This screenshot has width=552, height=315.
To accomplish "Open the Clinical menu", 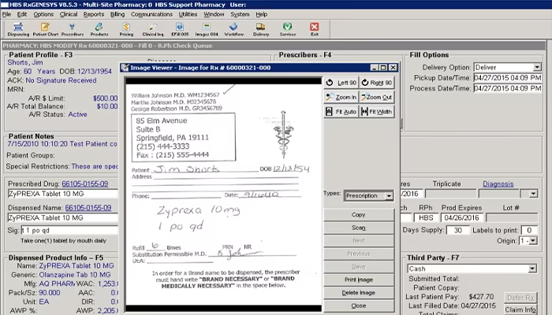I will (69, 14).
